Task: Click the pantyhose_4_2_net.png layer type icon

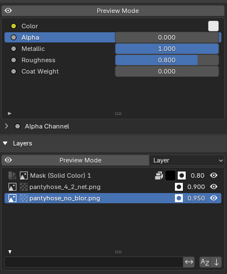Action: pyautogui.click(x=12, y=187)
